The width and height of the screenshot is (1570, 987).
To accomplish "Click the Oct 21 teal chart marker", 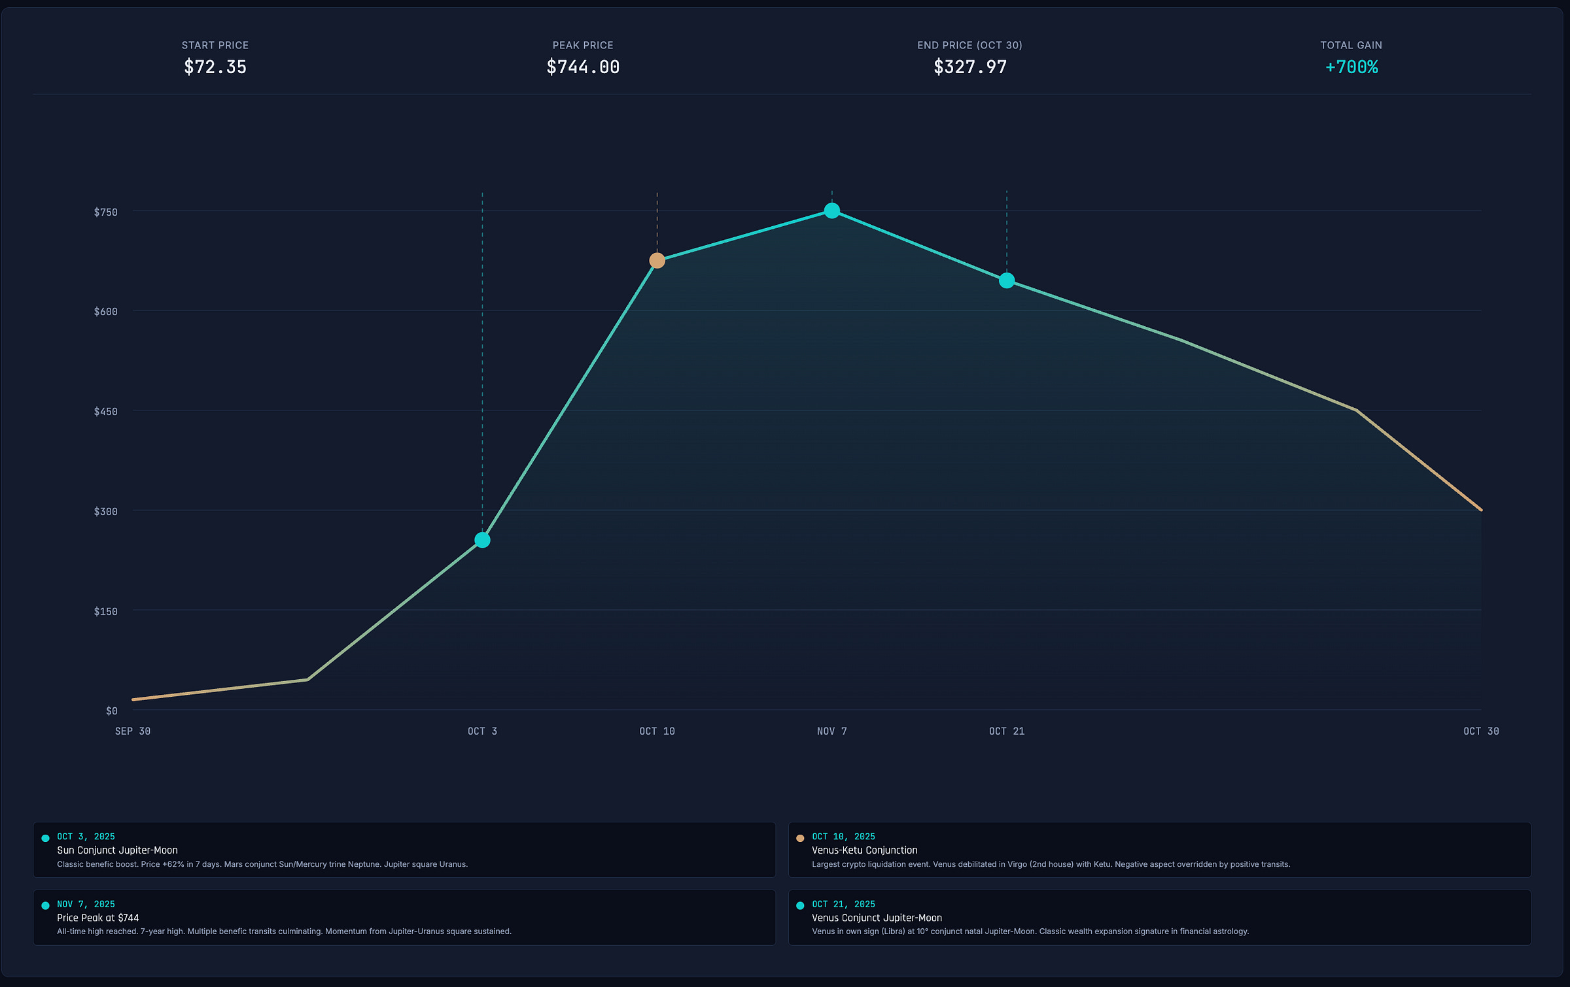I will click(1006, 280).
